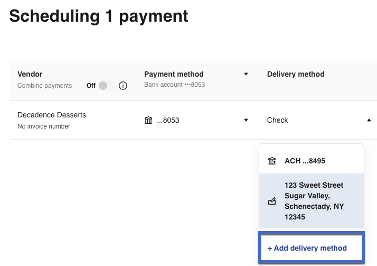
Task: Click the Payment method column header label
Action: coord(174,74)
